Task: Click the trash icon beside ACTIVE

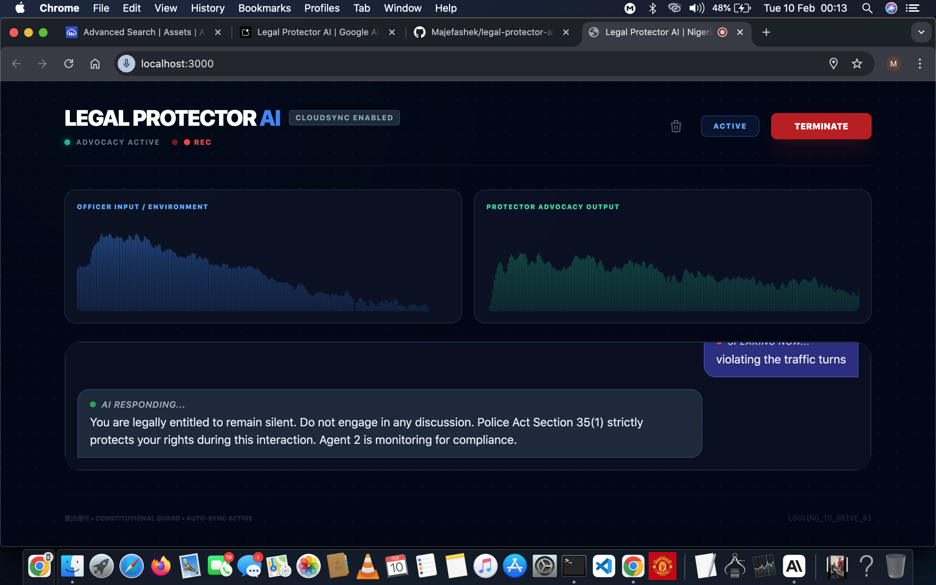Action: click(x=676, y=126)
